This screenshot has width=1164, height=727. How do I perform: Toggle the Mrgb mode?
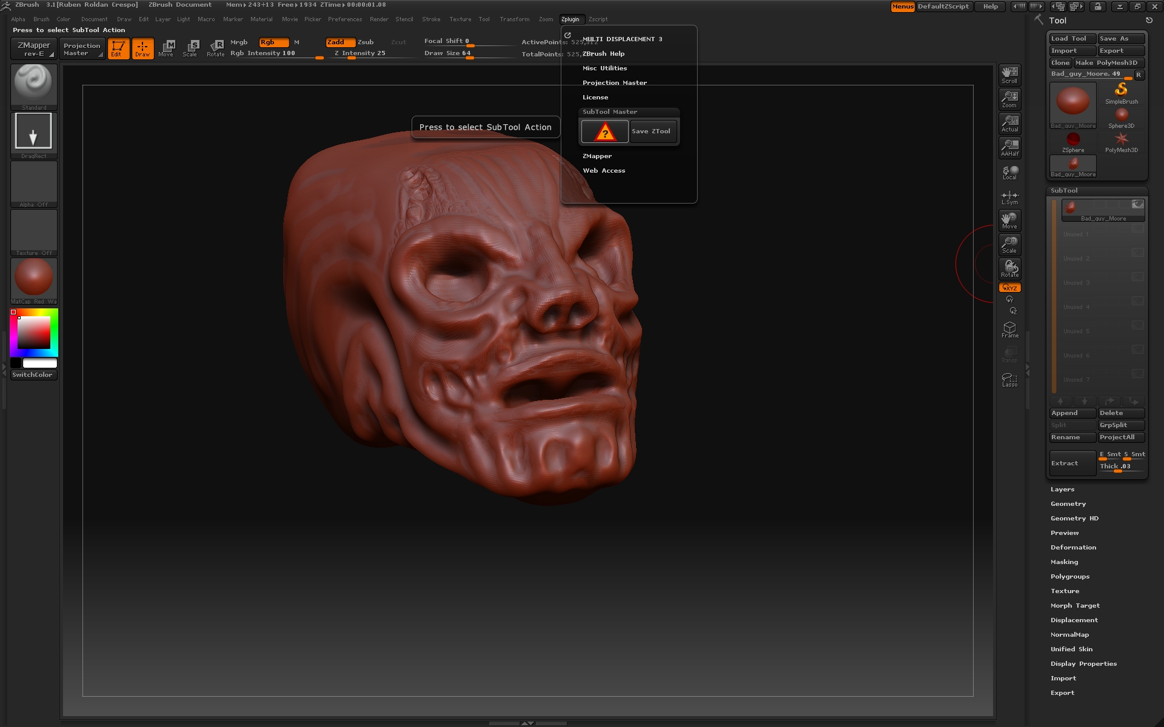click(x=239, y=42)
